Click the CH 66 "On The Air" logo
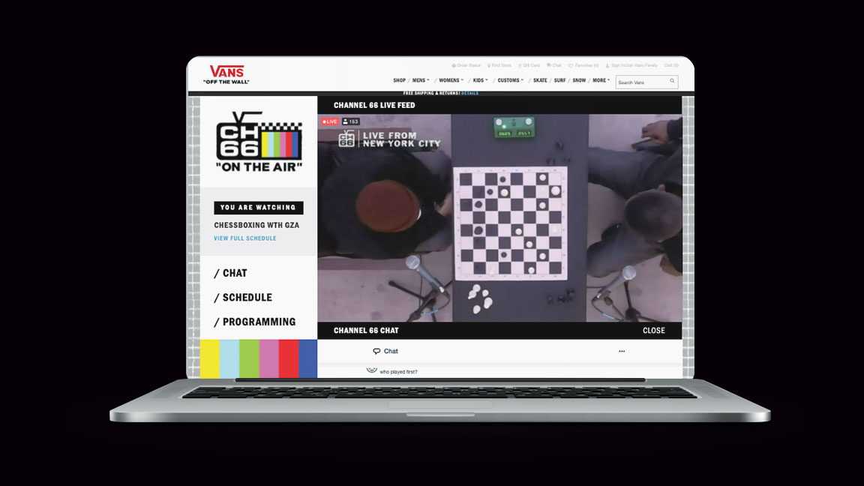 [259, 142]
